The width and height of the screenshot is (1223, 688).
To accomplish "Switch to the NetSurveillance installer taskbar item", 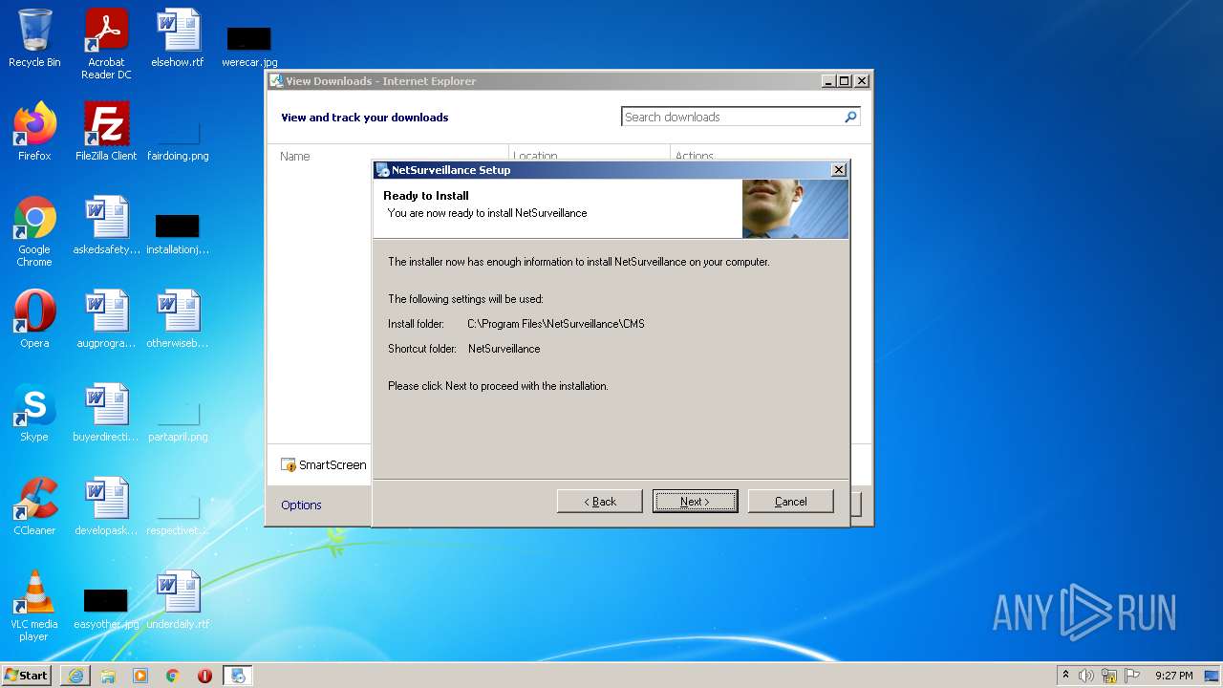I will [238, 676].
